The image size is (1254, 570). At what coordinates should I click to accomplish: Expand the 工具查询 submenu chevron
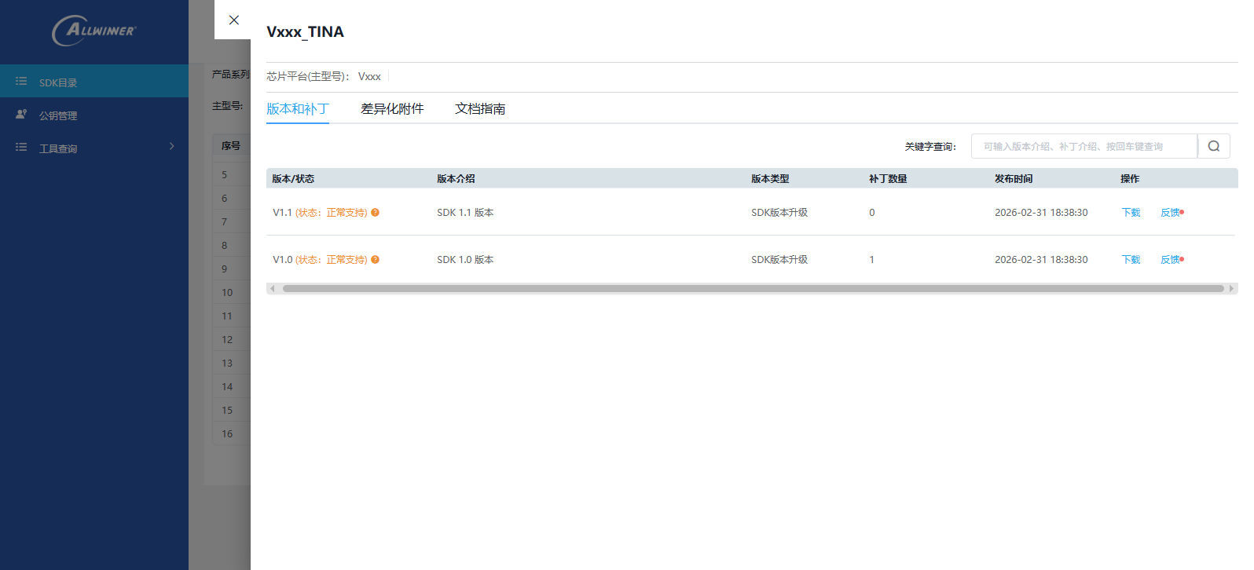171,147
